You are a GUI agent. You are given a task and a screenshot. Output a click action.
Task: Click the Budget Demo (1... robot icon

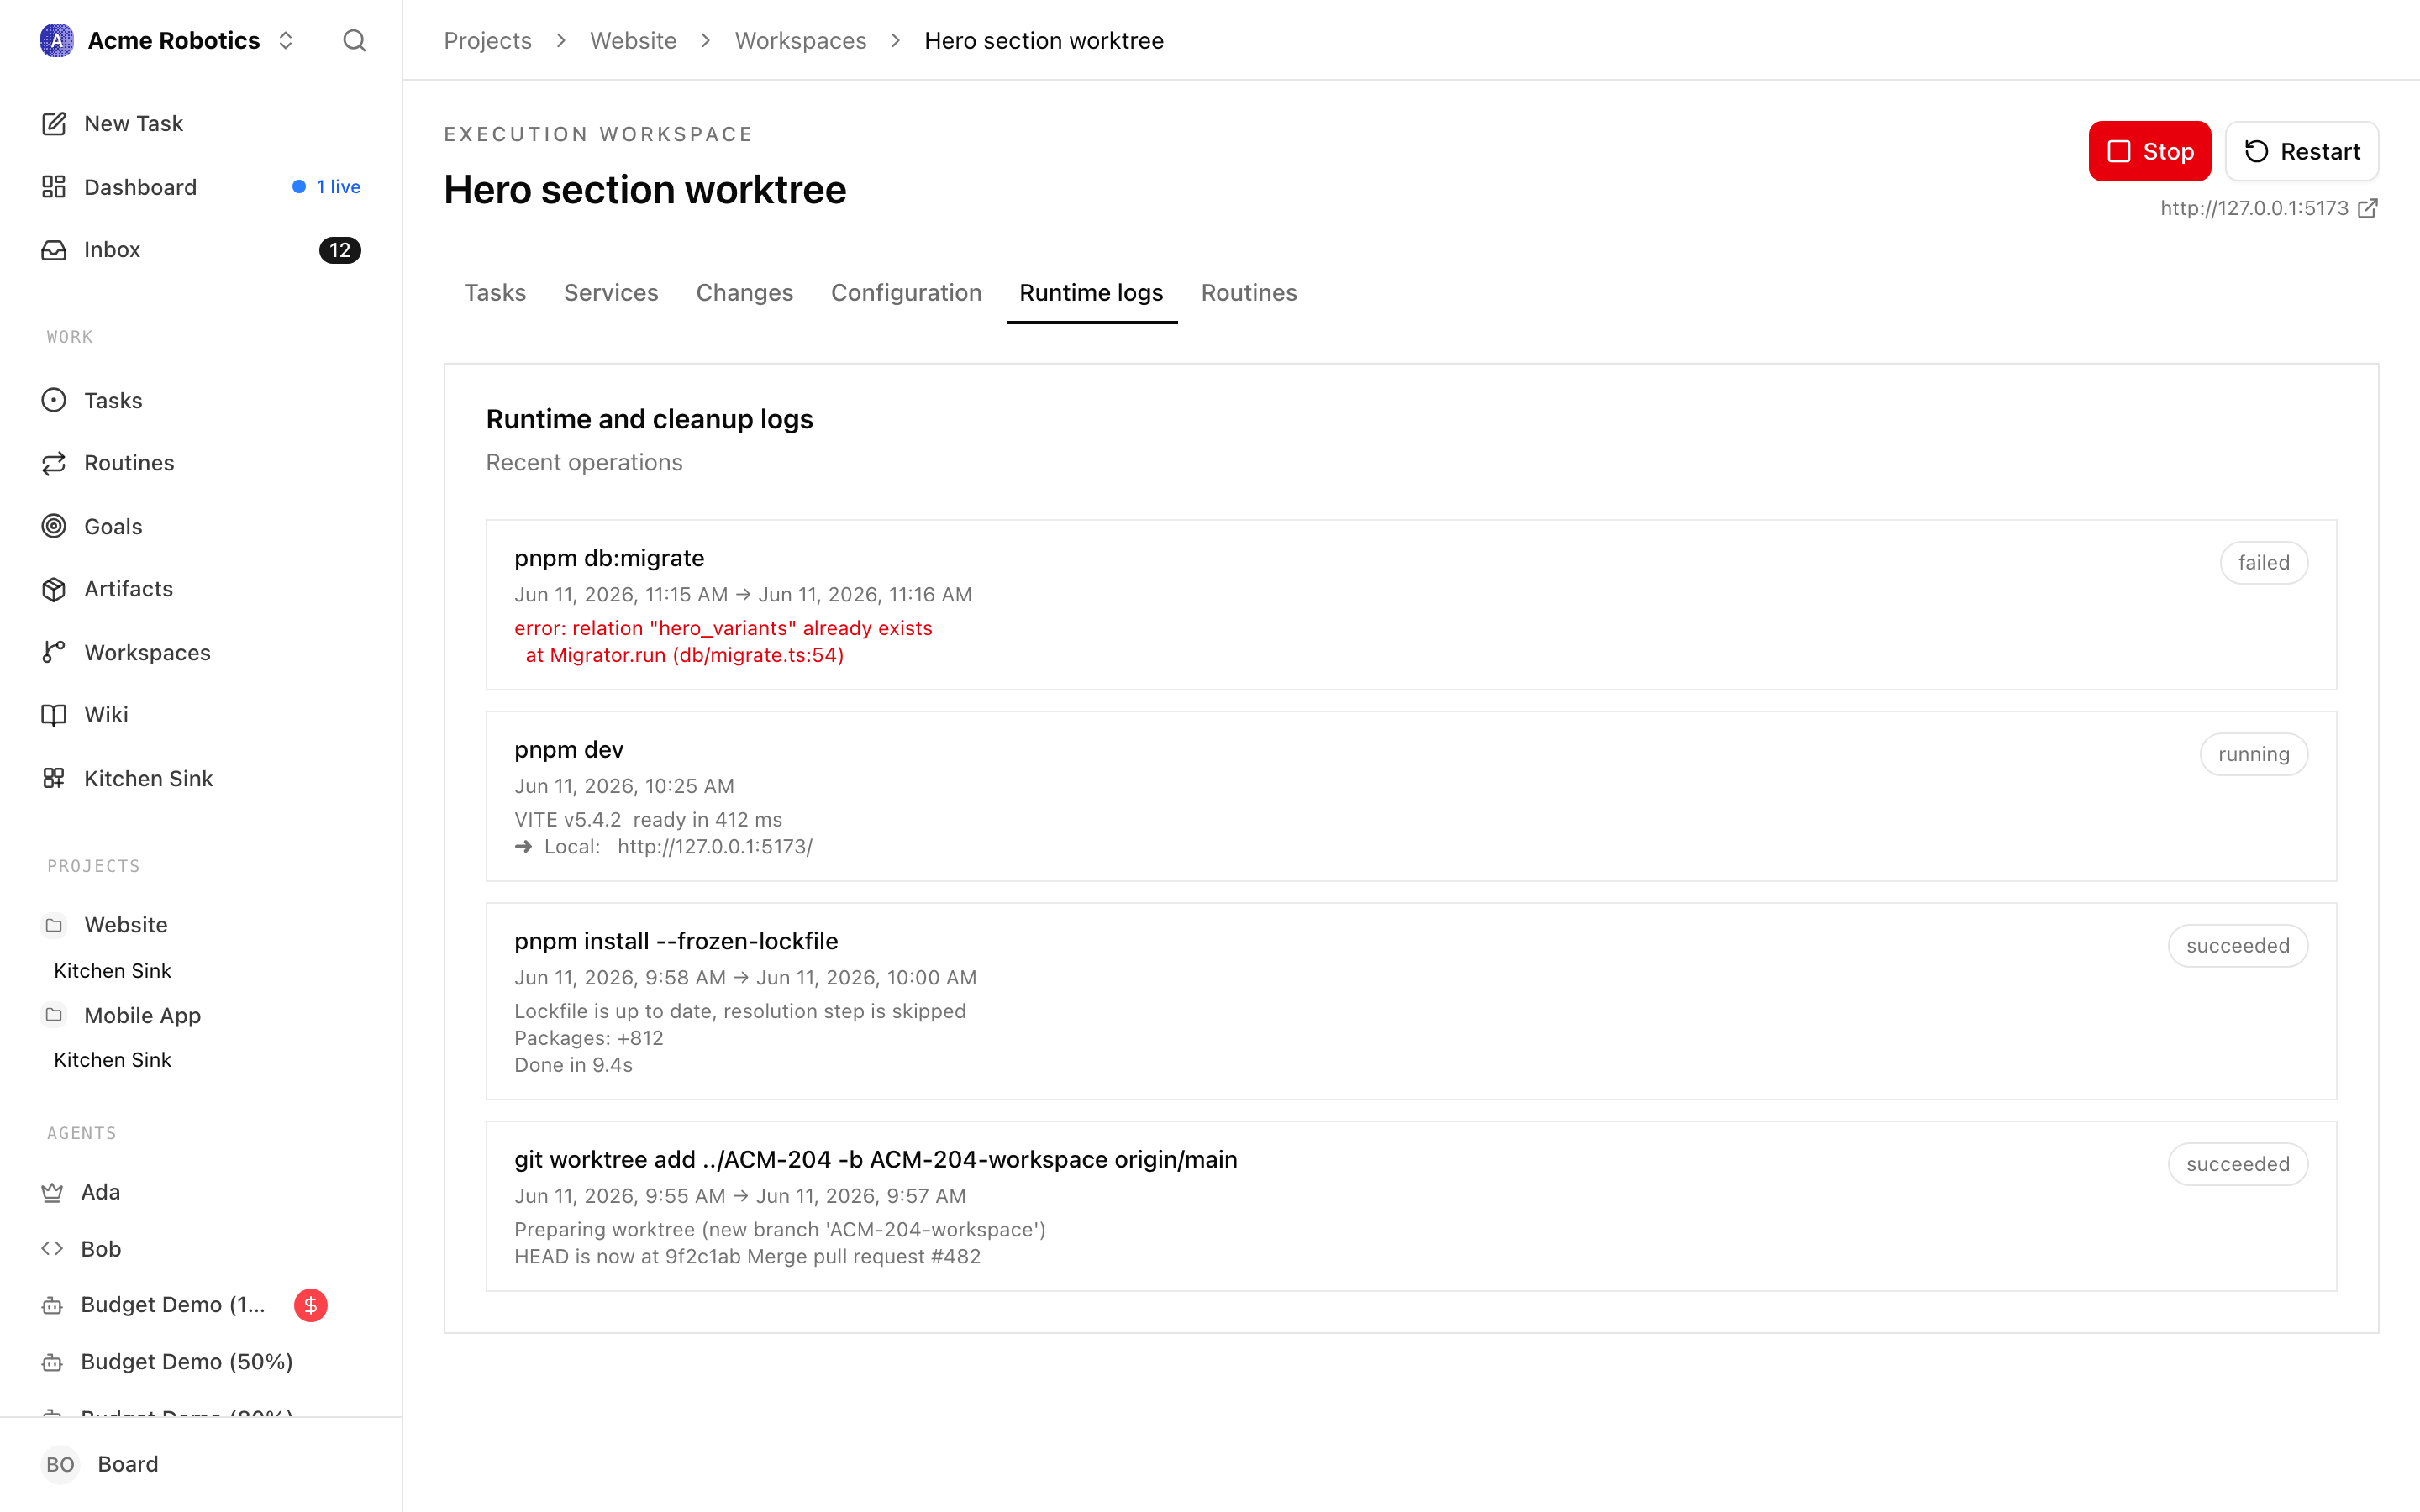pos(52,1305)
